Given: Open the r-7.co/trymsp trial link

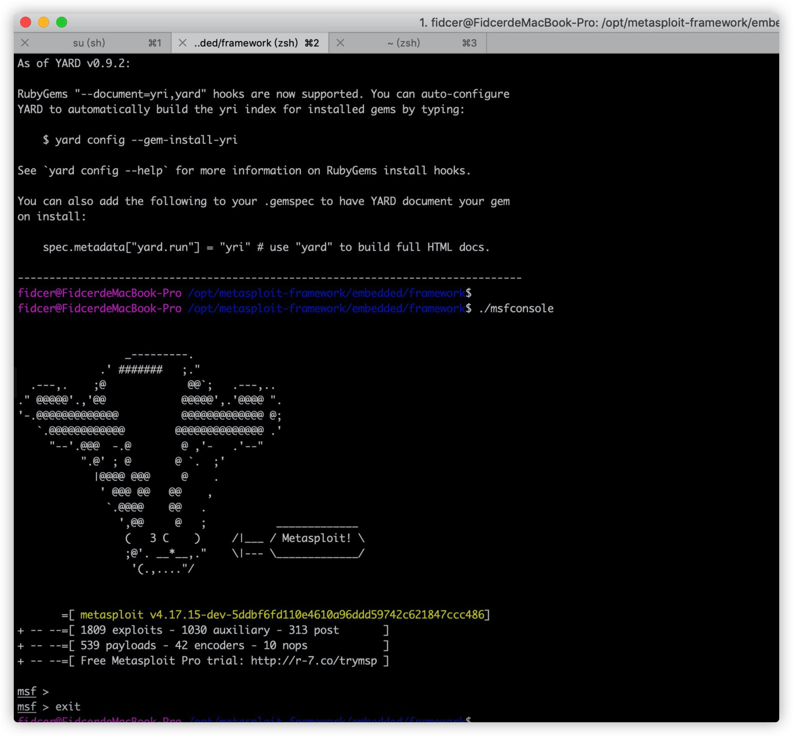Looking at the screenshot, I should coord(314,661).
